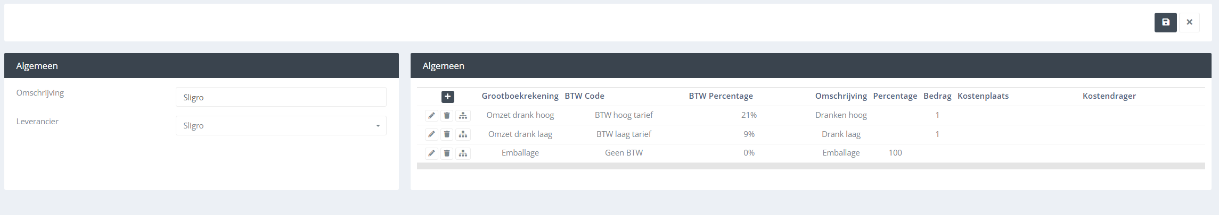Image resolution: width=1219 pixels, height=215 pixels.
Task: Edit the Omzet drank laag row
Action: [x=431, y=134]
